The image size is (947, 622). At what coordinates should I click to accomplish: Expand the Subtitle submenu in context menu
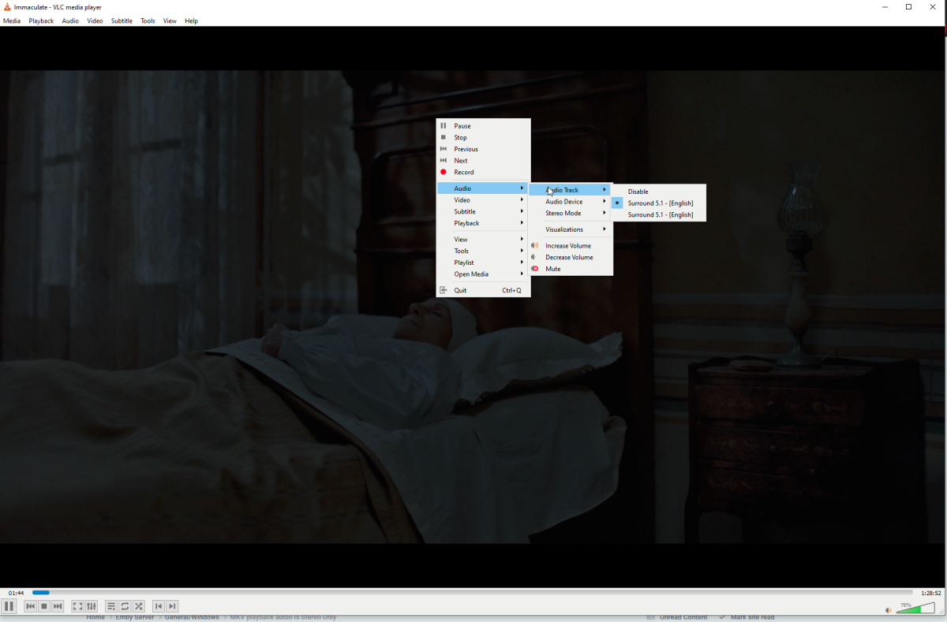point(484,211)
